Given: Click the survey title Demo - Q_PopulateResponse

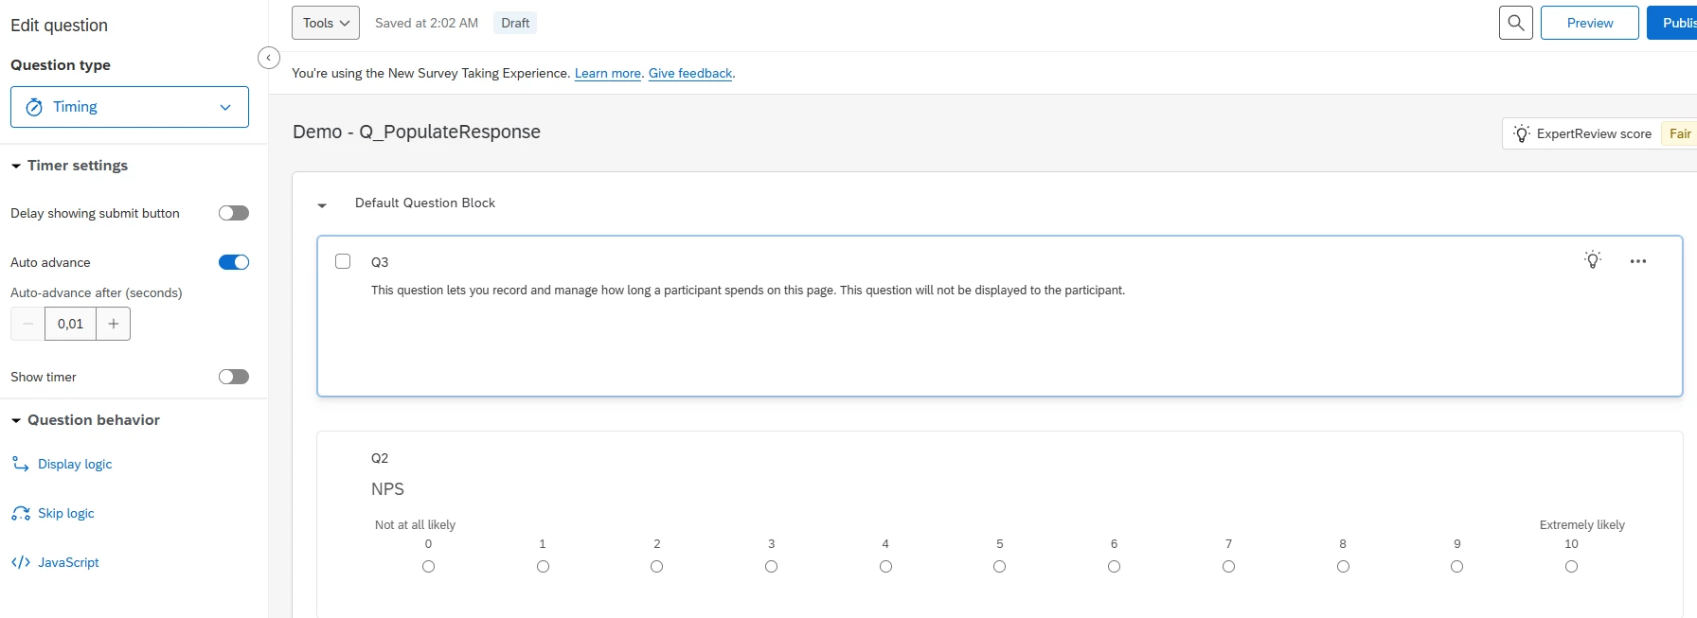Looking at the screenshot, I should tap(417, 132).
